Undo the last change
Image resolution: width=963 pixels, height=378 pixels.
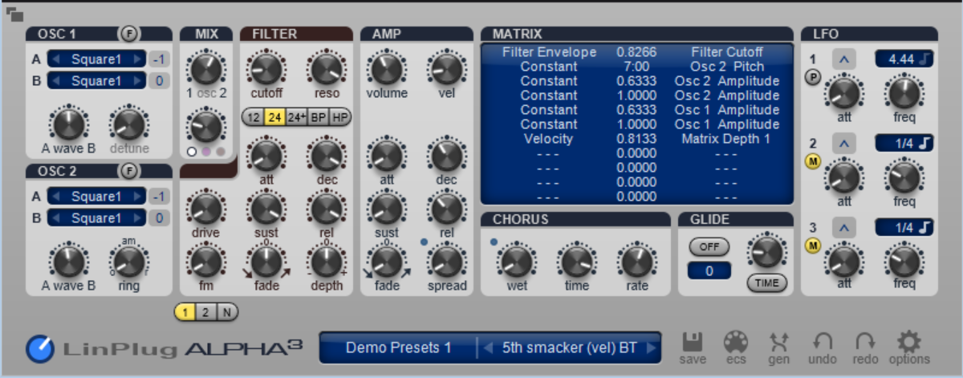(822, 342)
